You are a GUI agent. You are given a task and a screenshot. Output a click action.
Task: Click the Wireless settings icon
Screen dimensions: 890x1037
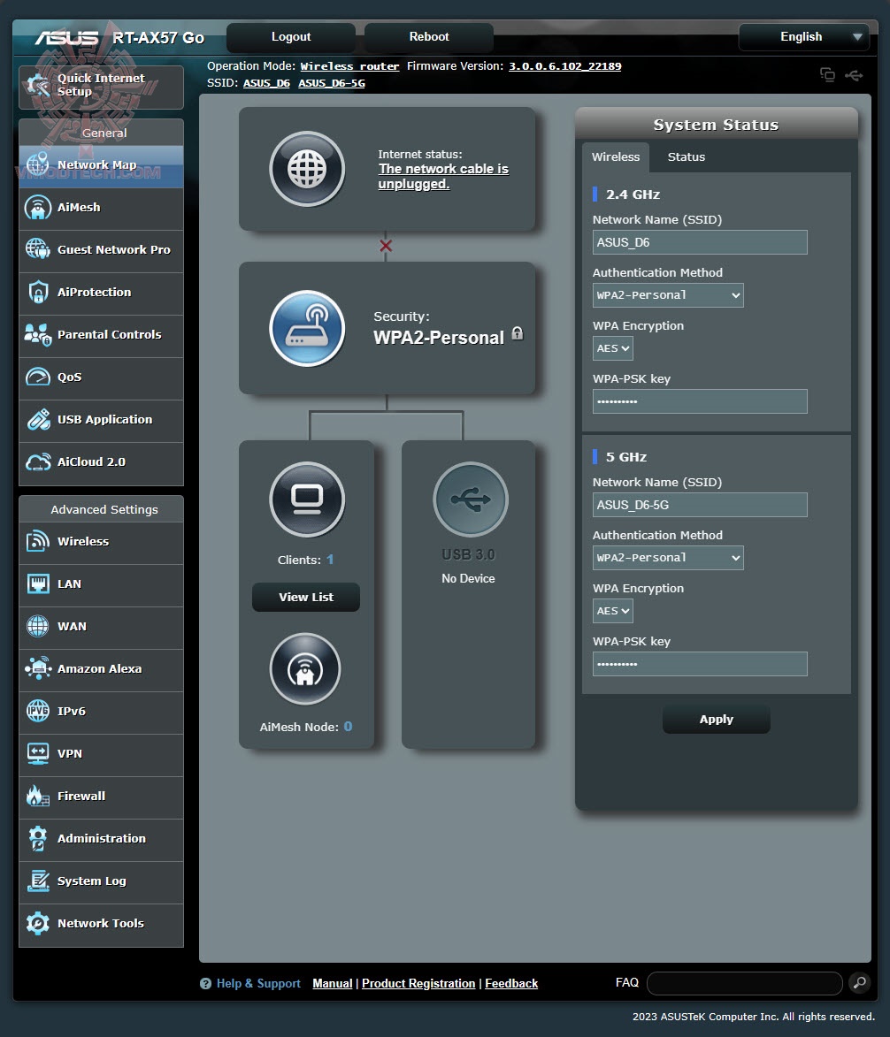point(38,541)
